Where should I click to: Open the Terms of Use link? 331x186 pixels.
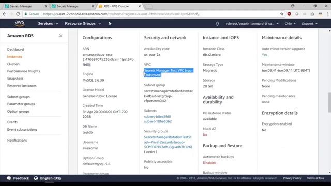click(x=315, y=178)
